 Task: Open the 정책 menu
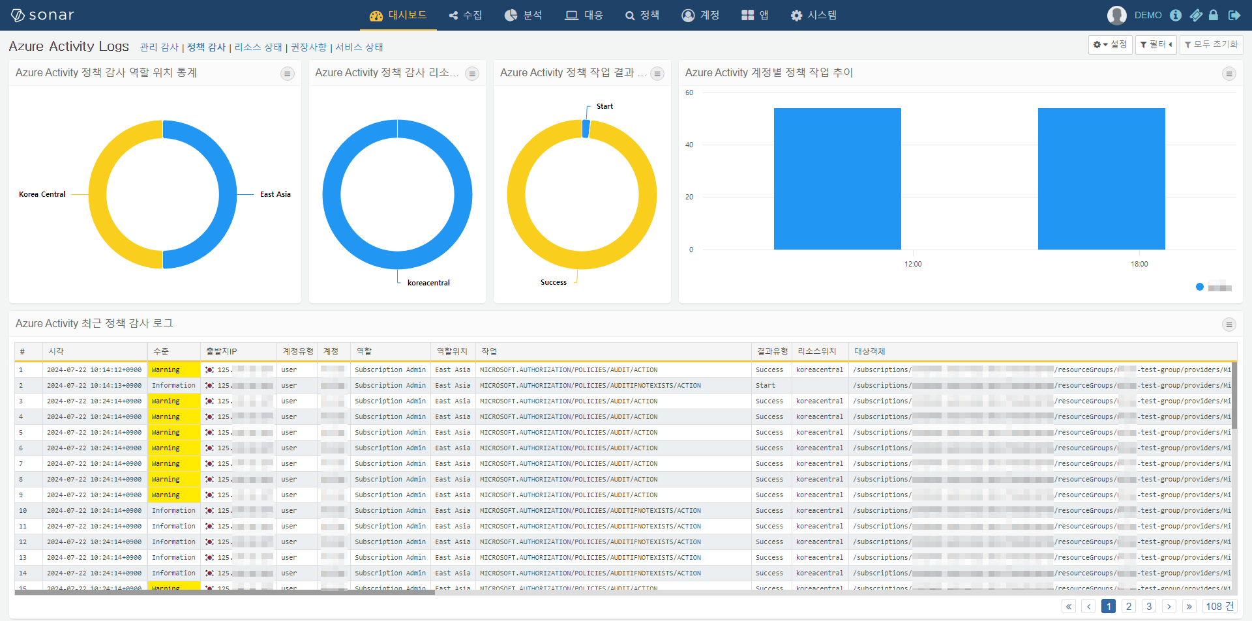642,15
